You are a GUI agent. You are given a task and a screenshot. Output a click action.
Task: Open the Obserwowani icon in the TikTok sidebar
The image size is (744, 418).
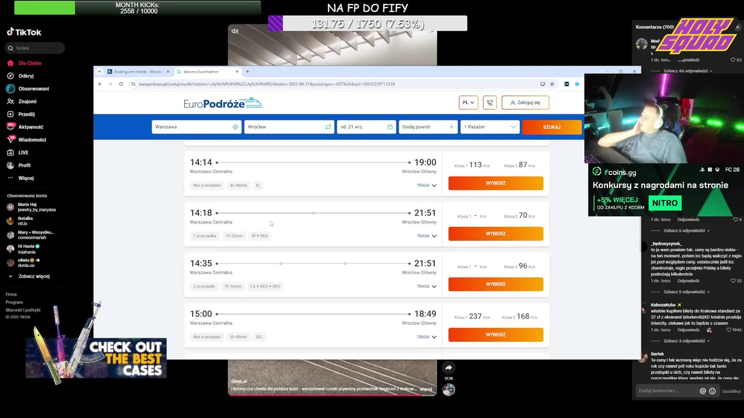(10, 89)
